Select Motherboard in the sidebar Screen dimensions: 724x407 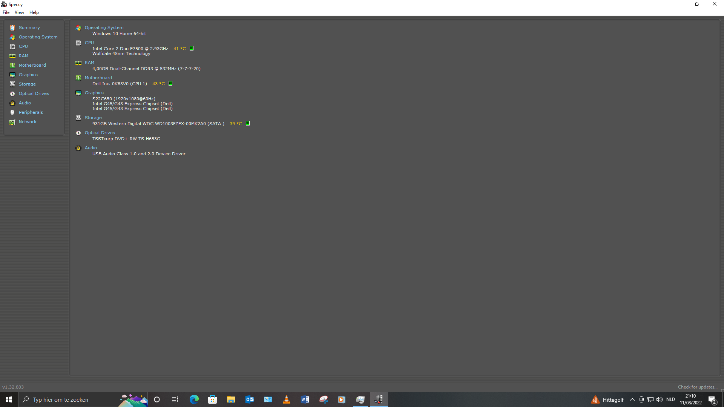pyautogui.click(x=32, y=65)
